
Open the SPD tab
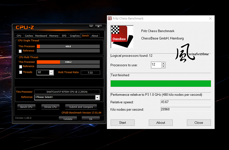point(64,36)
